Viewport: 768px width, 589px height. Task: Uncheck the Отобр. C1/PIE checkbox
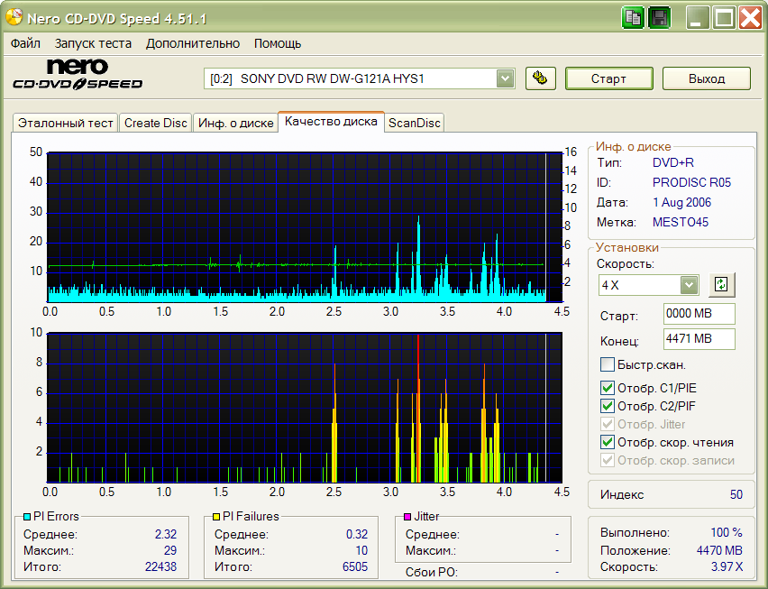tap(608, 388)
